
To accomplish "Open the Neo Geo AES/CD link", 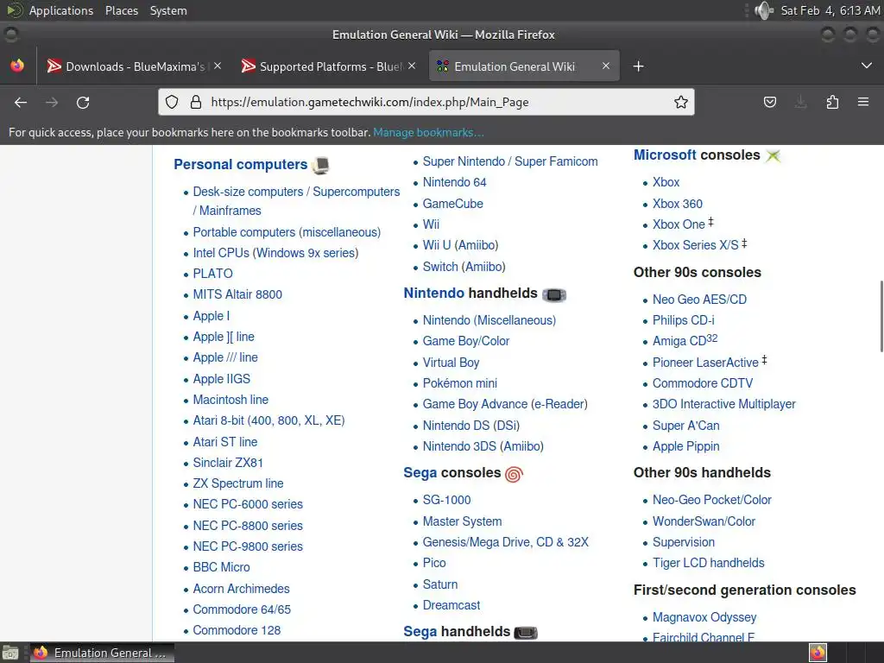I will tap(699, 300).
